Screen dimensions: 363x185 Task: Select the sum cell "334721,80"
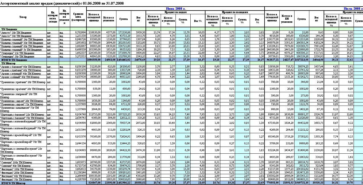[x=124, y=46]
